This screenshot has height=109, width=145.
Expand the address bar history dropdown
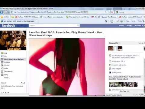coord(105,12)
